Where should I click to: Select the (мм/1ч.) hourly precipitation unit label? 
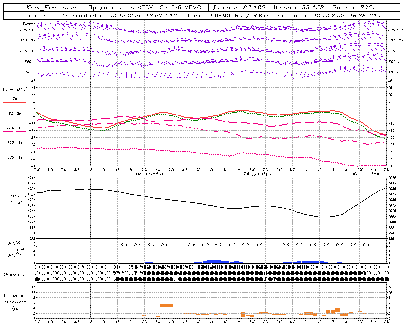click(16, 255)
